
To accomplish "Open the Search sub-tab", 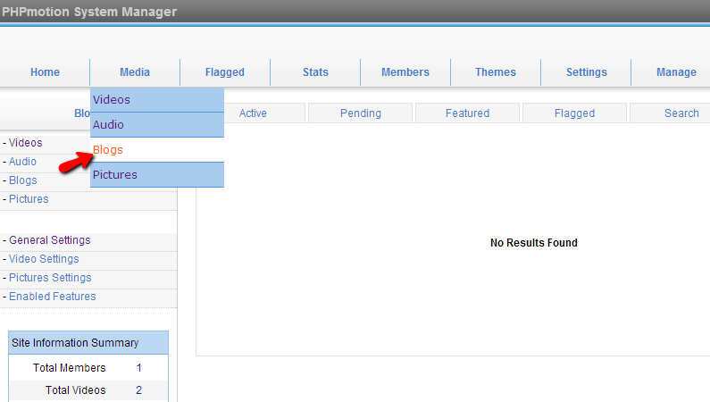I will click(x=681, y=113).
